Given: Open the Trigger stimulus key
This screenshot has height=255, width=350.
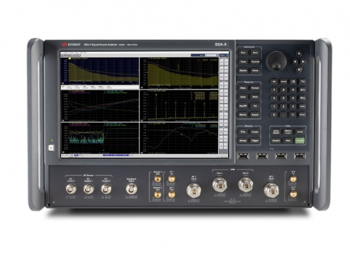Looking at the screenshot, I should pos(255,141).
